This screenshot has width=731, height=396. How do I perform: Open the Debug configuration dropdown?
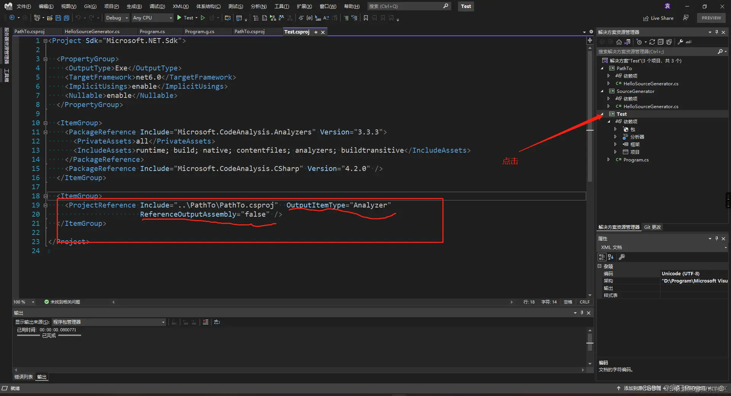point(117,18)
